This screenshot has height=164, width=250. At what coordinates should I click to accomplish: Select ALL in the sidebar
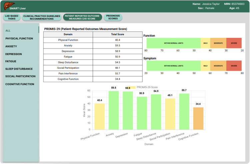[x=8, y=31]
